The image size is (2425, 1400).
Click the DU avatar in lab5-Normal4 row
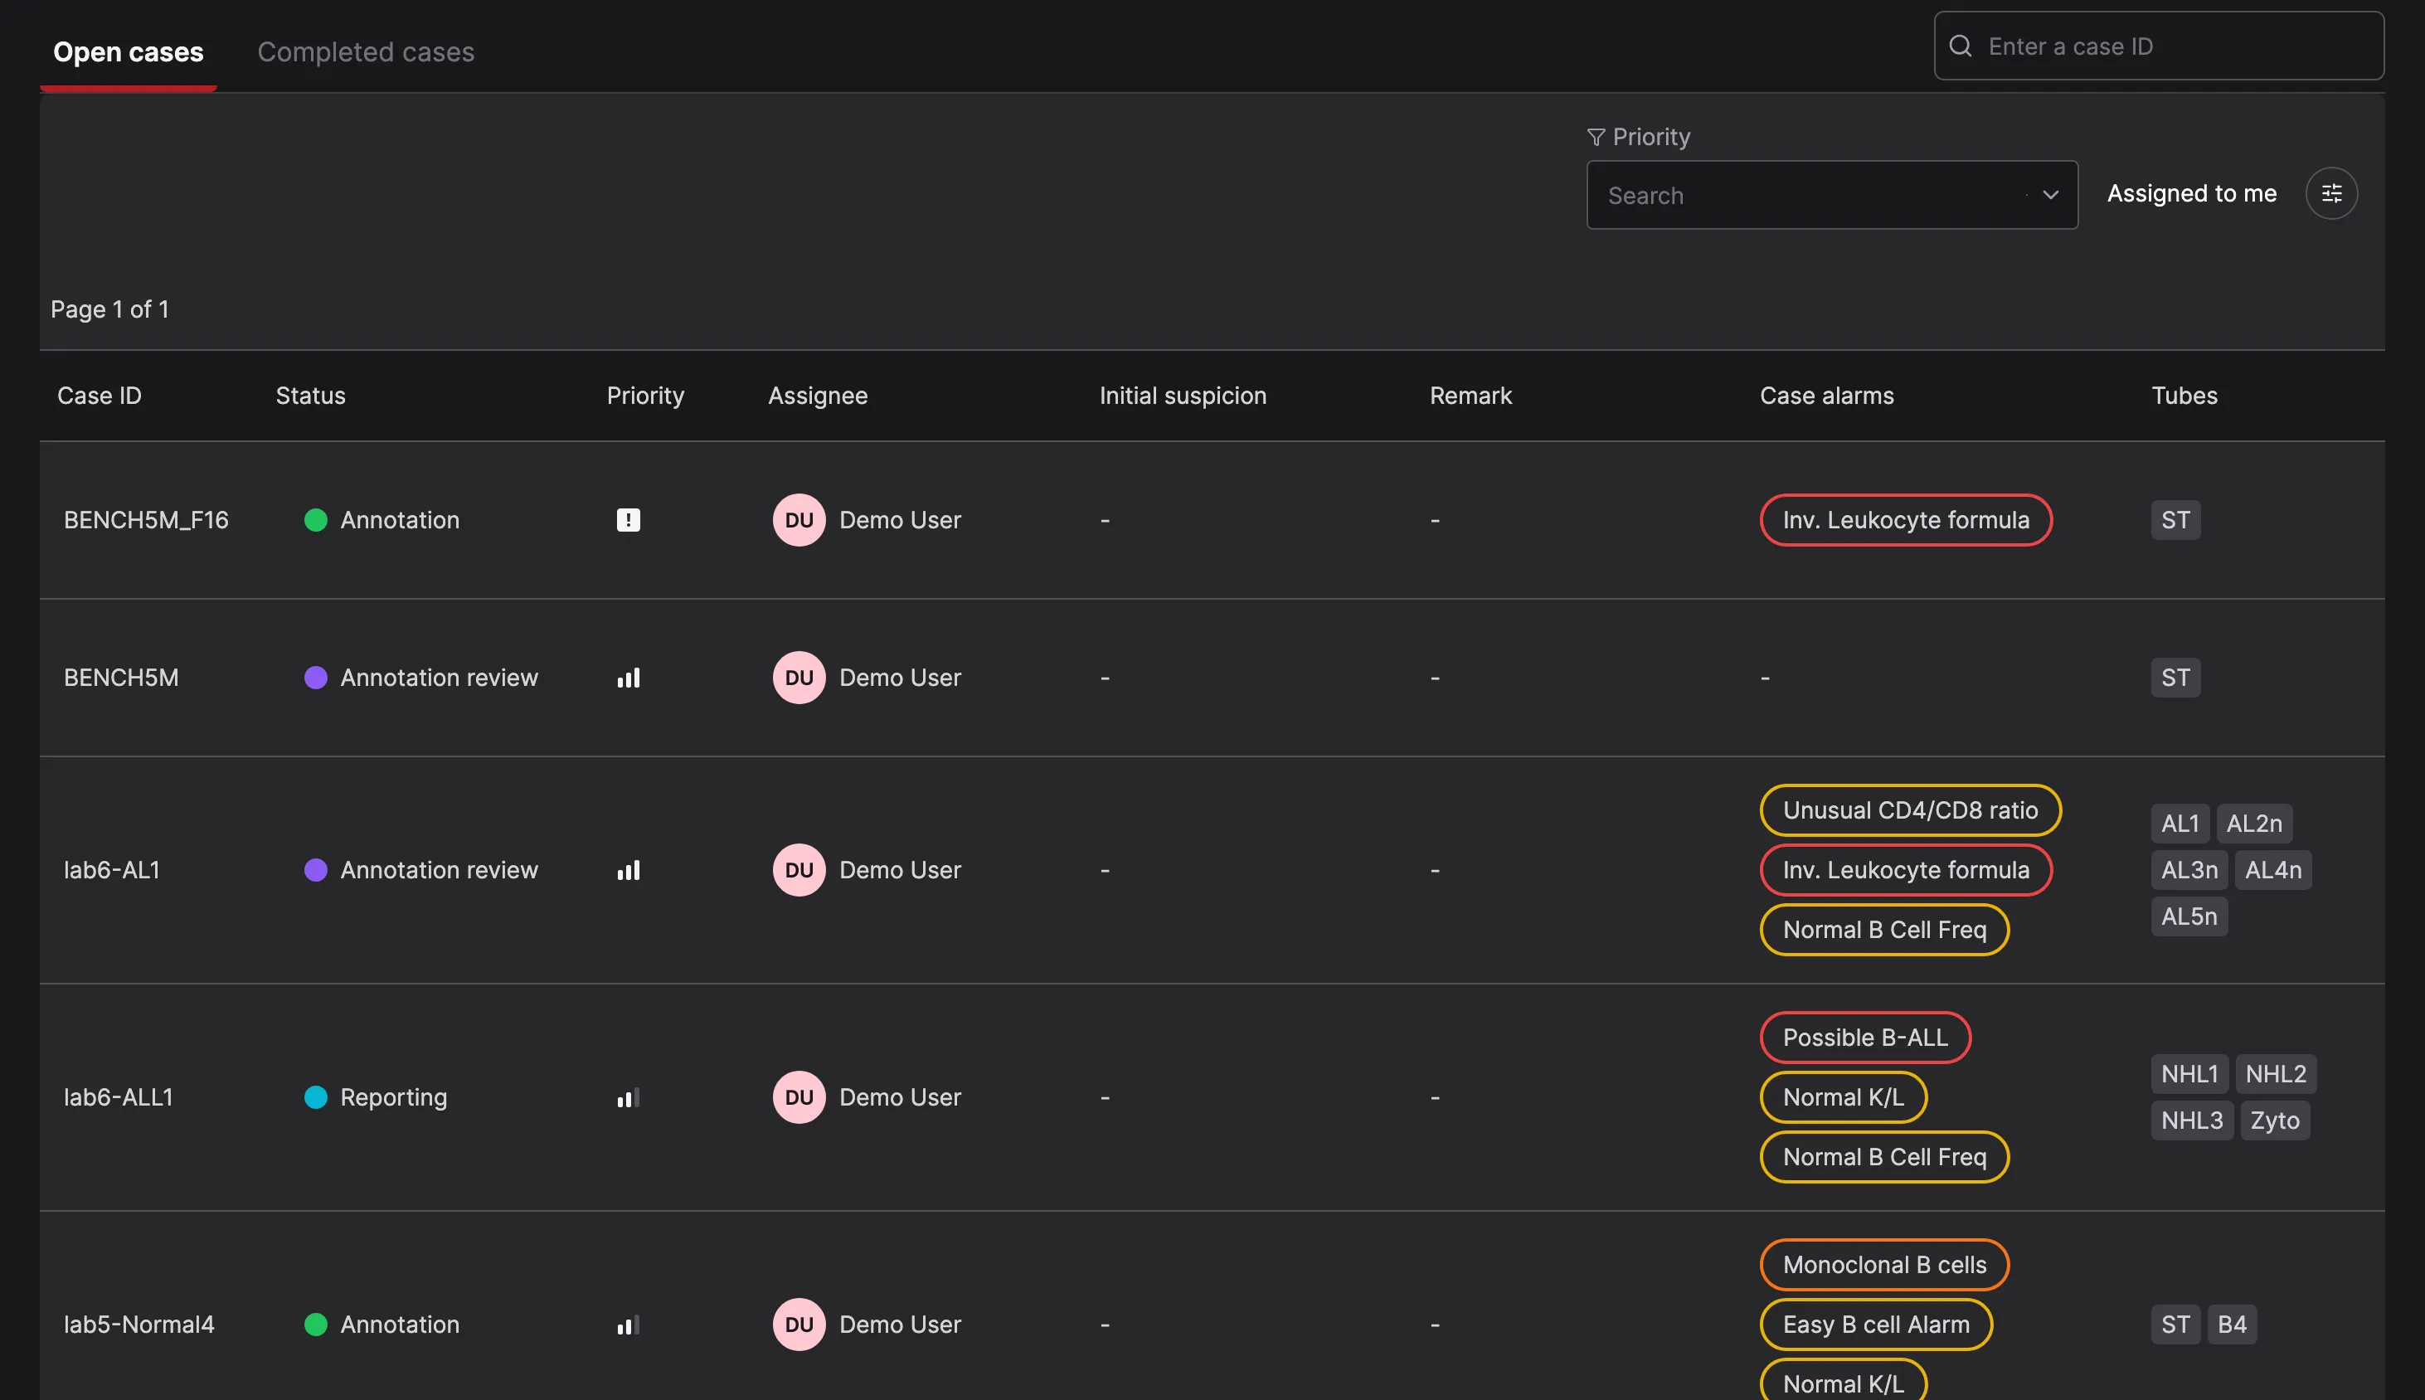[x=799, y=1325]
